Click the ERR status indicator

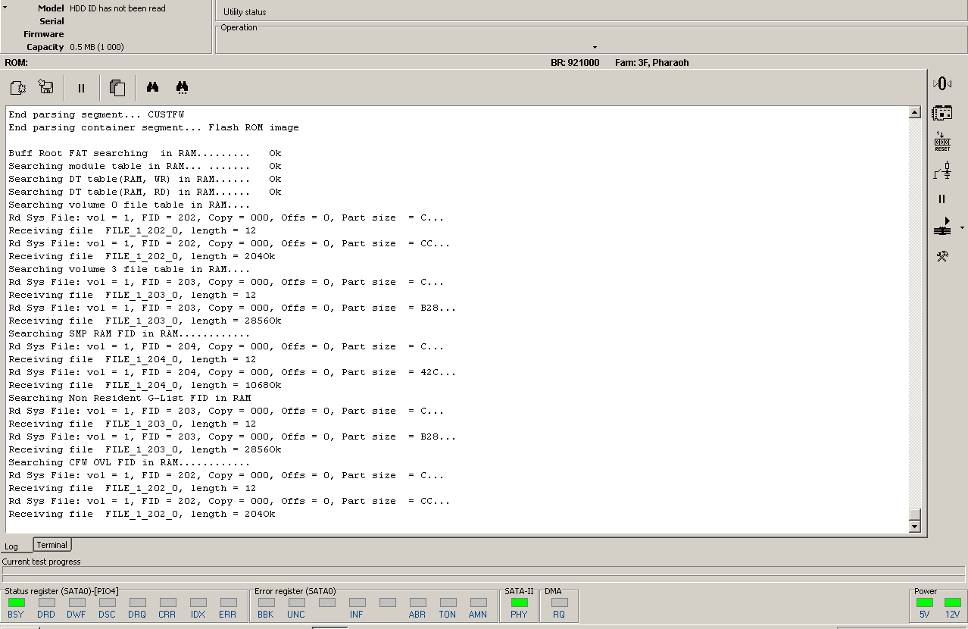[228, 602]
